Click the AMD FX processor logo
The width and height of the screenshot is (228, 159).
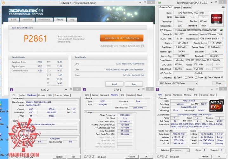coord(216,105)
